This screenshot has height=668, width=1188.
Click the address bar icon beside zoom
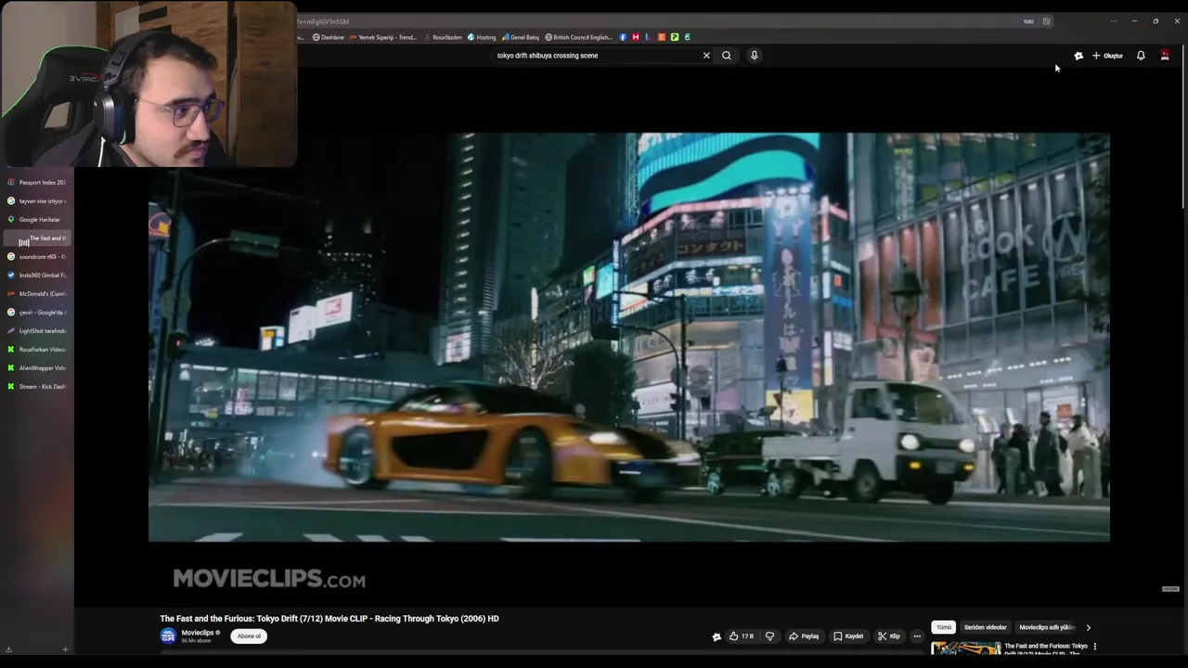1046,21
